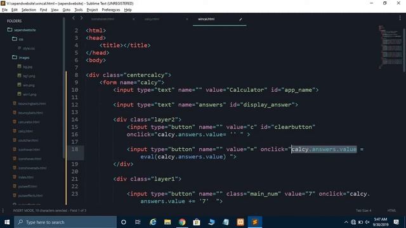406x228 pixels.
Task: Click line number 8 in the gutter
Action: click(x=76, y=75)
